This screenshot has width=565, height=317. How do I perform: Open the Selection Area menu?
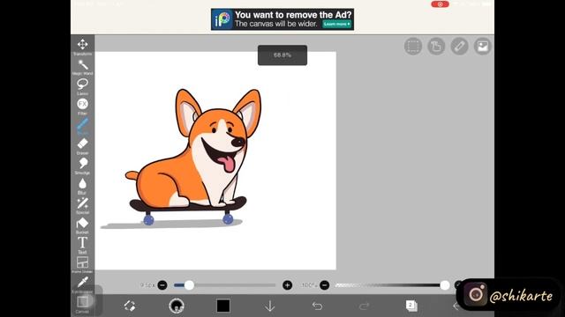413,47
